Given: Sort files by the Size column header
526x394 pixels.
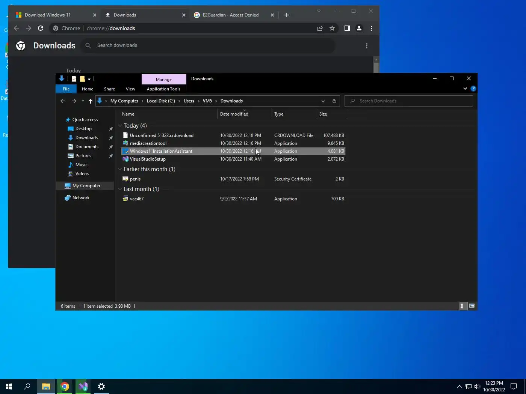Looking at the screenshot, I should pyautogui.click(x=332, y=114).
